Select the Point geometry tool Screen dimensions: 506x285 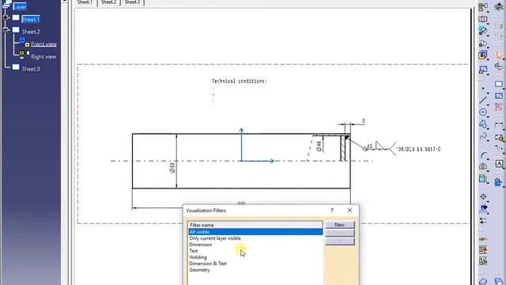[x=483, y=88]
